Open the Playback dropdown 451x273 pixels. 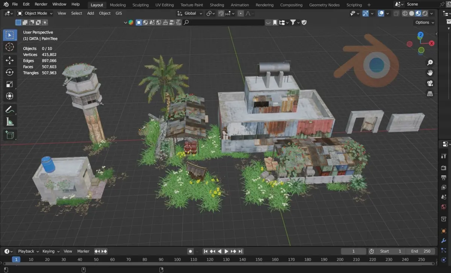tap(29, 251)
